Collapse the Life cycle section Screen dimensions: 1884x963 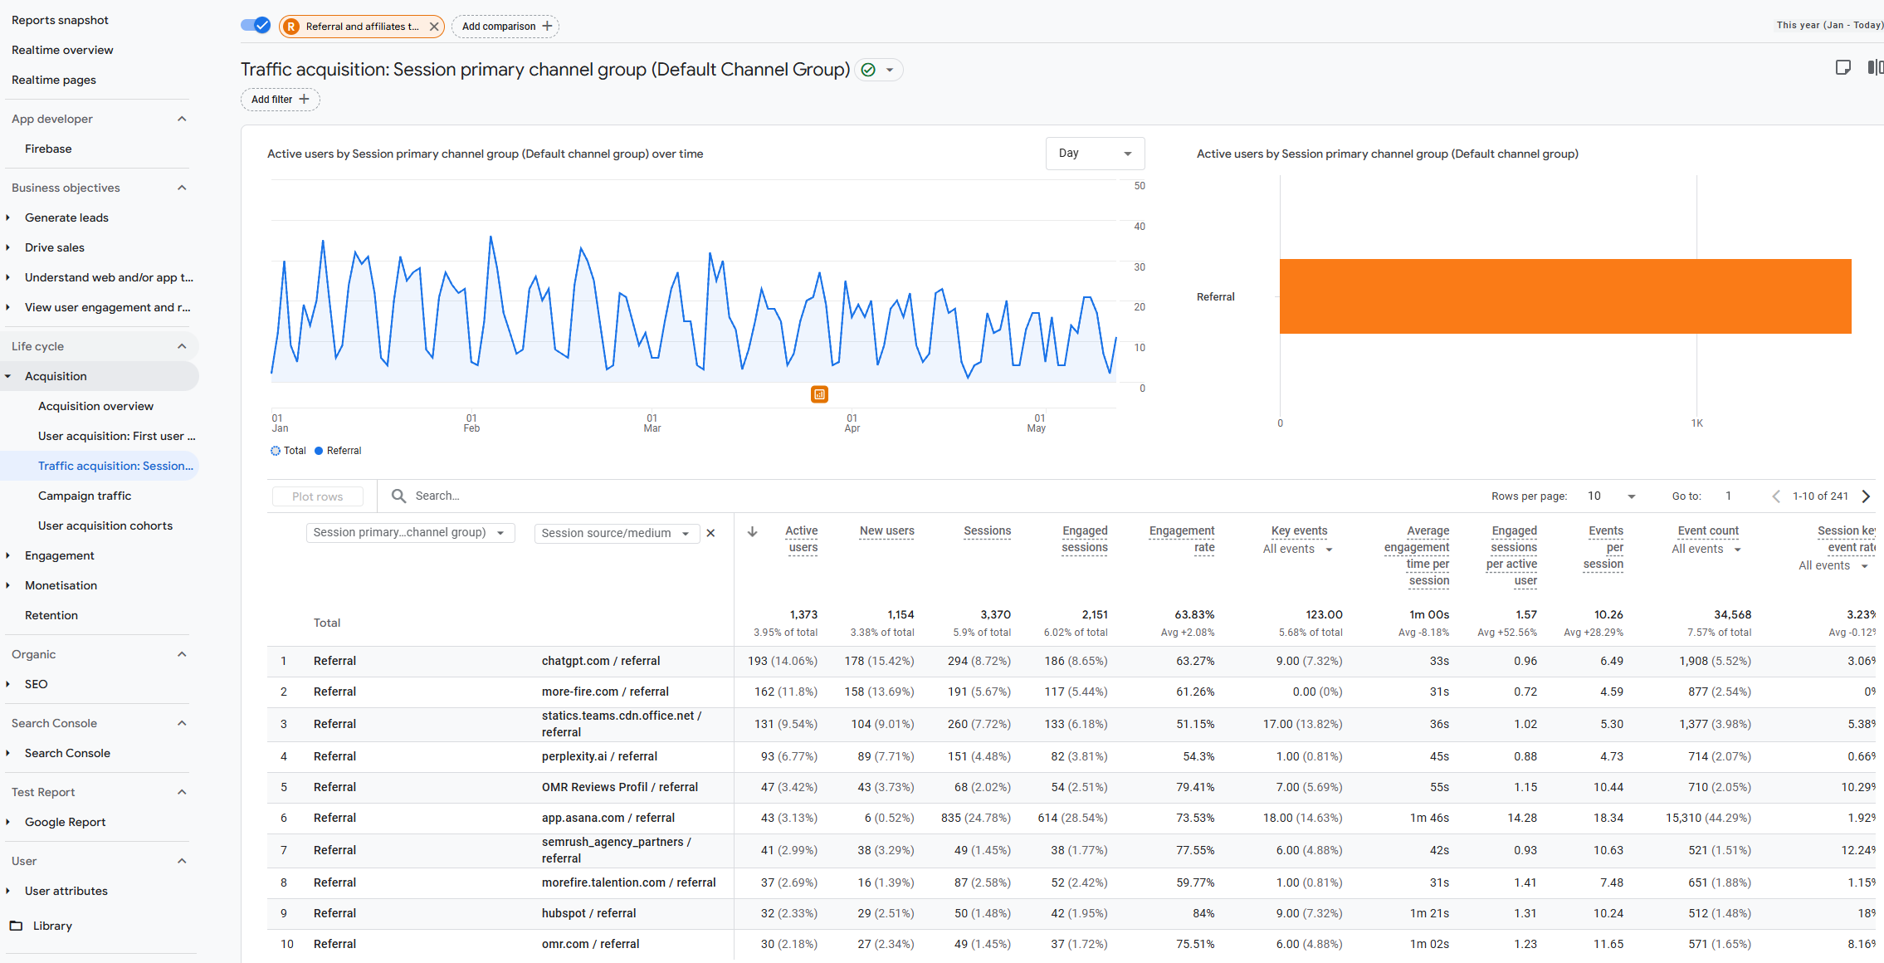(182, 346)
